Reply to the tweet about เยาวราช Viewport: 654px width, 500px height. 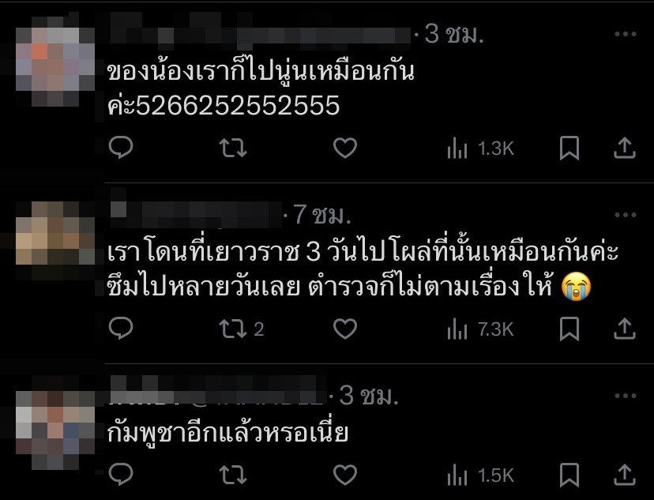[x=121, y=328]
